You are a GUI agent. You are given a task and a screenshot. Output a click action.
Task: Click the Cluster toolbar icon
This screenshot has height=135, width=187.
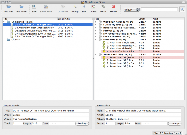pyautogui.click(x=93, y=7)
